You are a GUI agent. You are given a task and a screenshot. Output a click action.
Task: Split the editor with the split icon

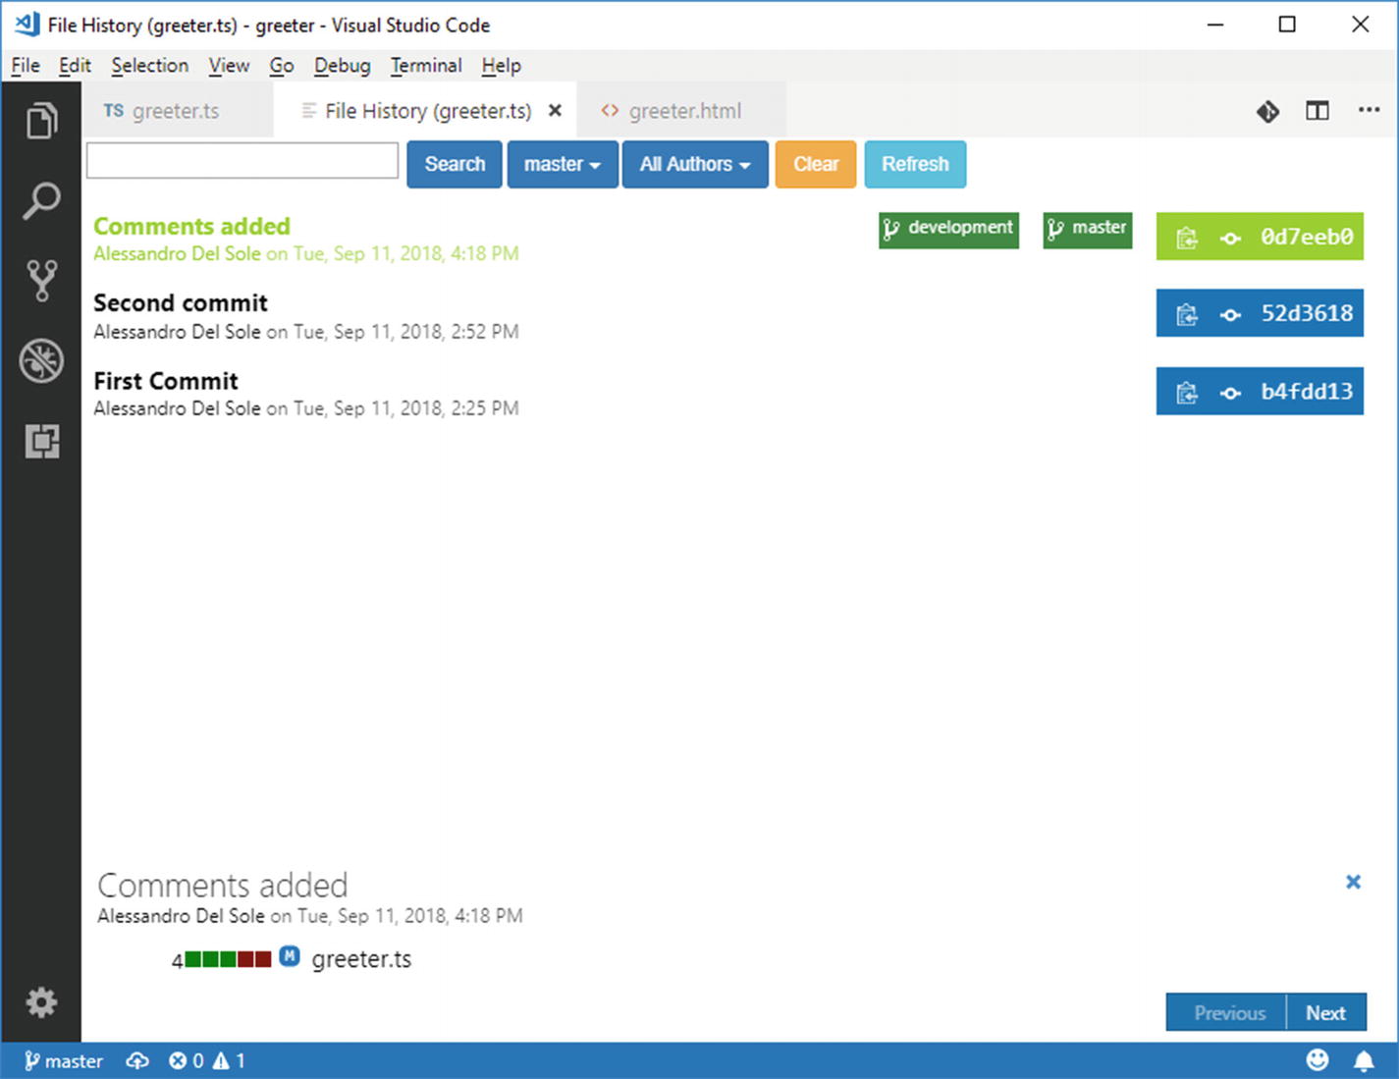click(1318, 111)
